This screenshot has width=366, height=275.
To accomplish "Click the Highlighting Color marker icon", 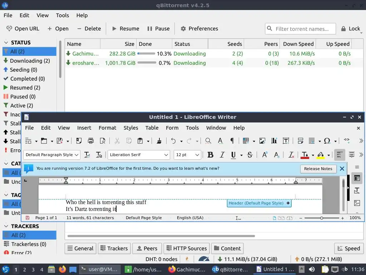I will [x=321, y=155].
